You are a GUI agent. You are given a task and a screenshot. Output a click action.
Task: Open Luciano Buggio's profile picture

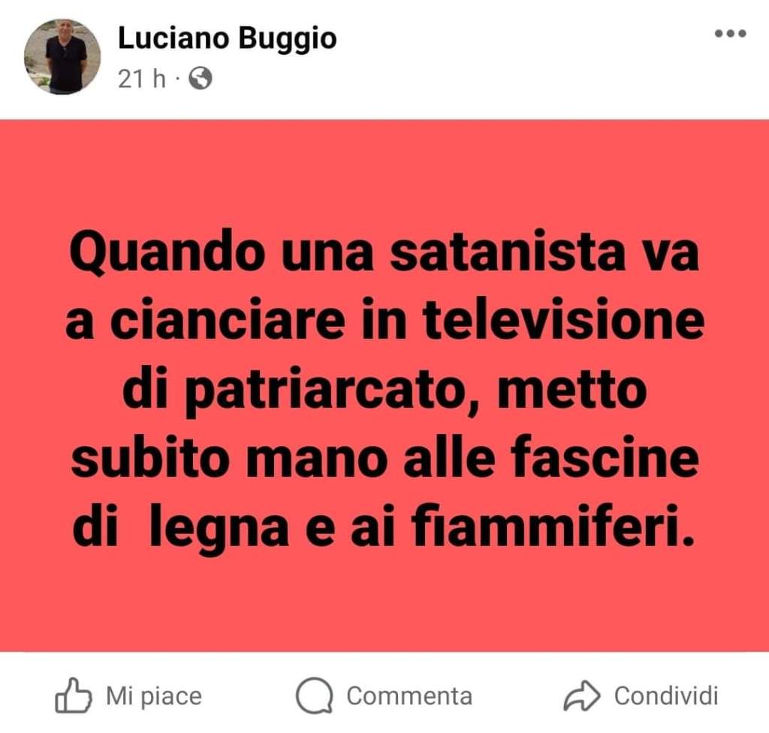(x=62, y=56)
